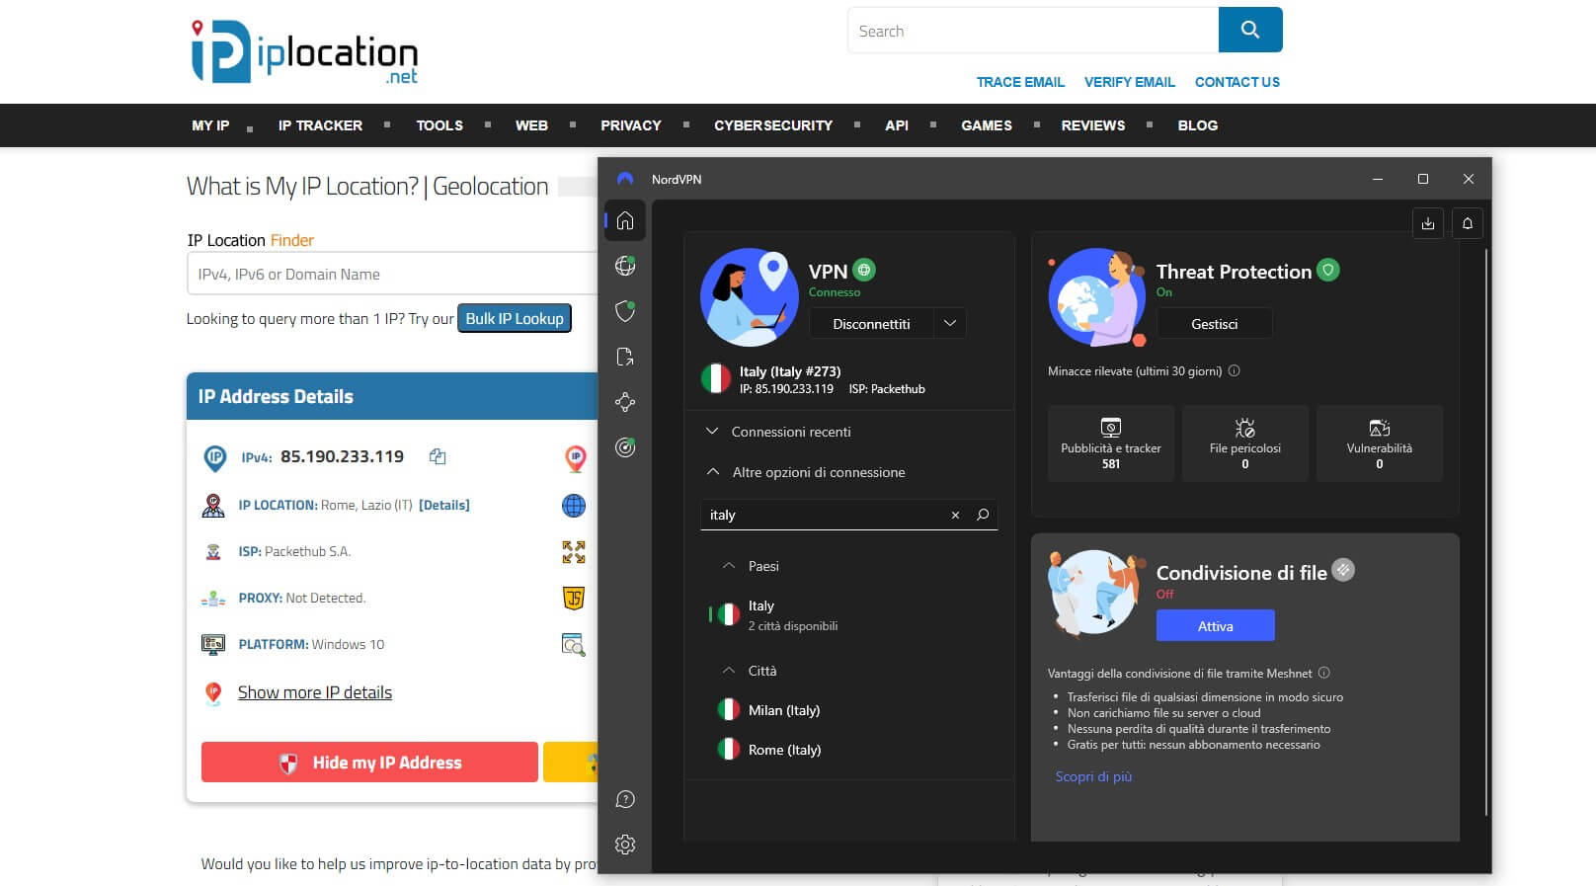Click the Gestisci button under Threat Protection
1596x886 pixels.
(x=1214, y=323)
